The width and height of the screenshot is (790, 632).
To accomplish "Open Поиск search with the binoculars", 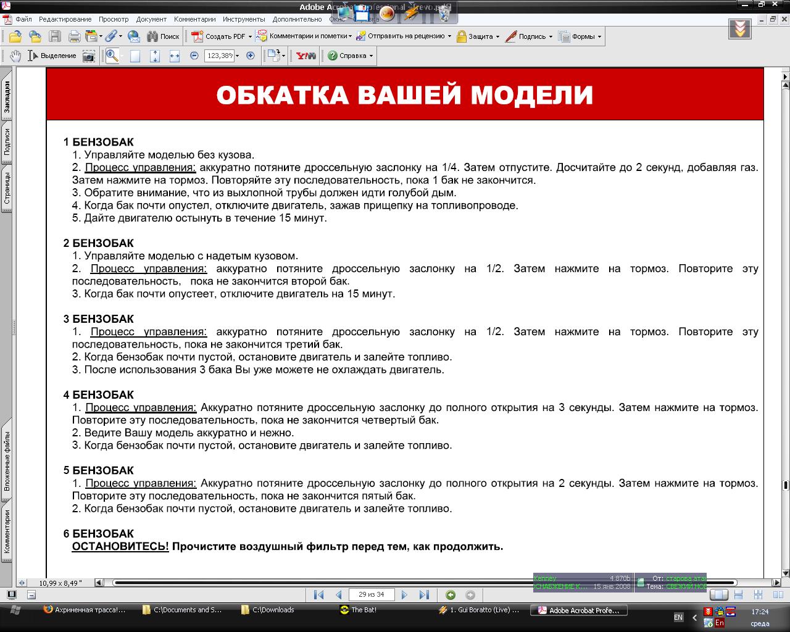I will tap(163, 36).
